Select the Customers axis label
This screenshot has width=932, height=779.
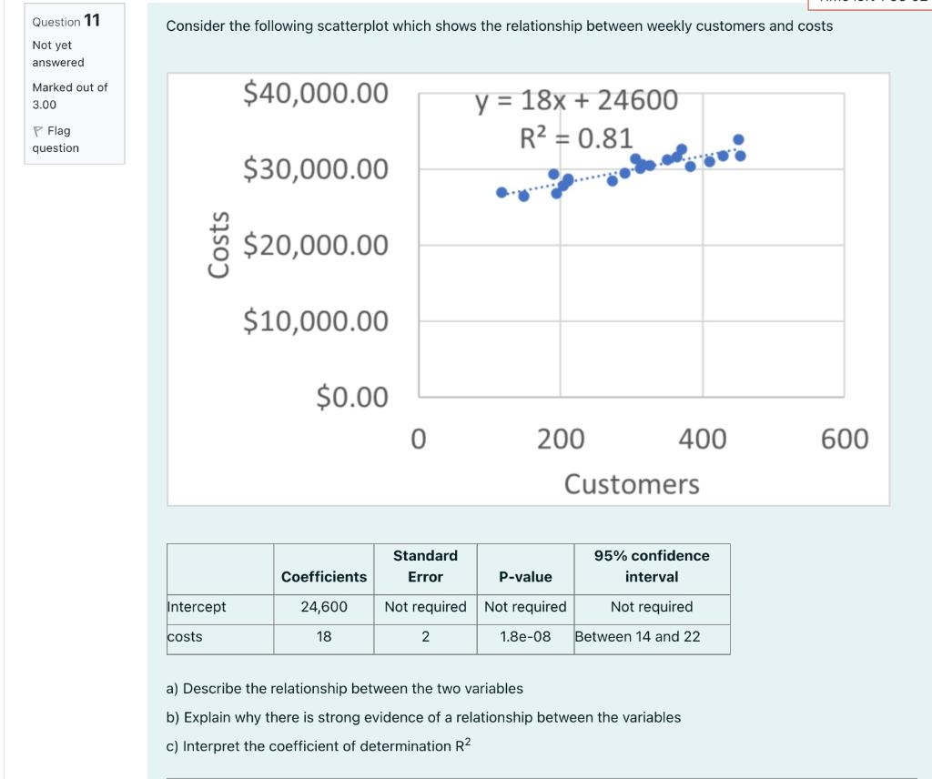pos(631,484)
